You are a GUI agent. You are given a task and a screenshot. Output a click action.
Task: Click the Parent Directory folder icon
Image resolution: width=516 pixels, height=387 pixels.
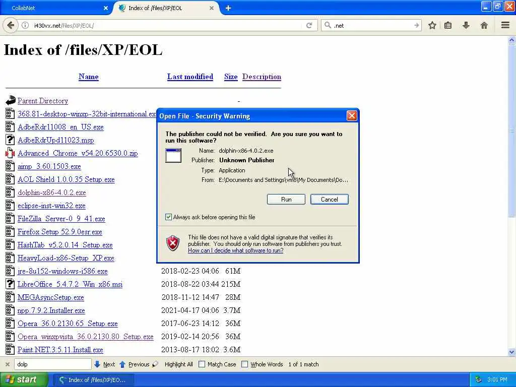pyautogui.click(x=10, y=100)
